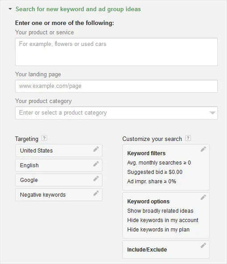
Task: Open Customize your search help icon
Action: coord(188,138)
